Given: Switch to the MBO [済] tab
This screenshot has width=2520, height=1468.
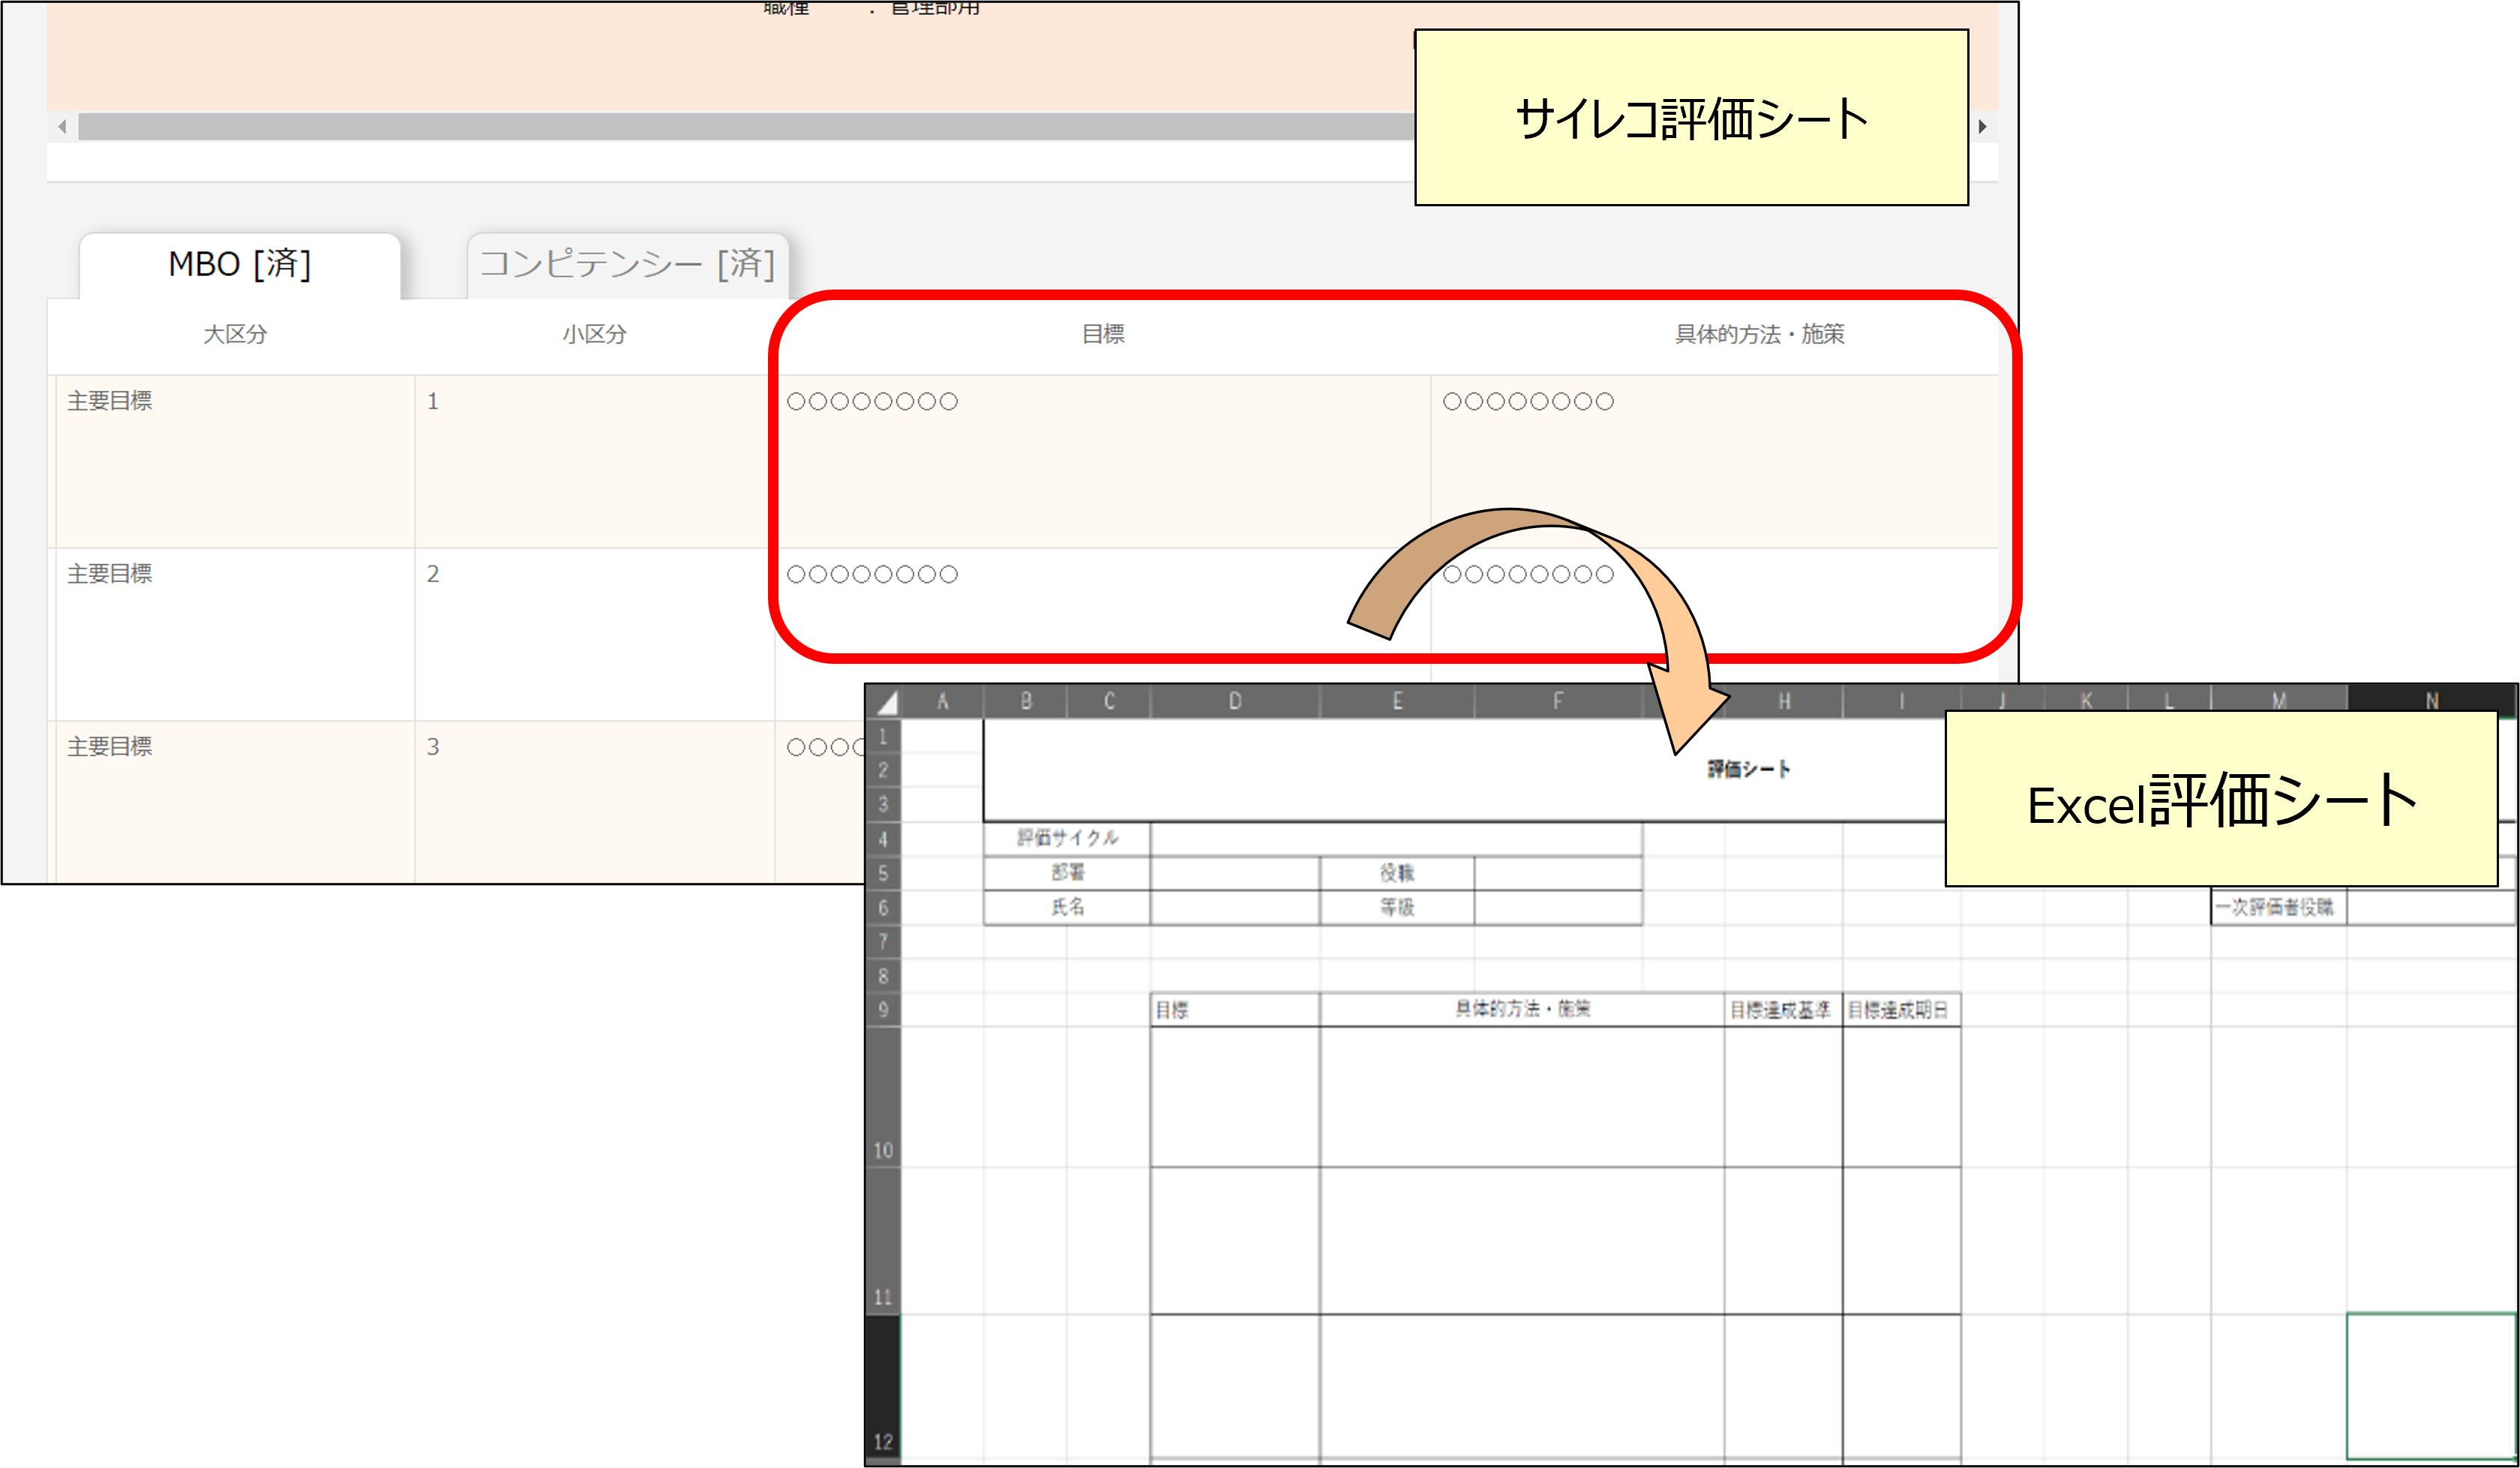Looking at the screenshot, I should point(239,264).
